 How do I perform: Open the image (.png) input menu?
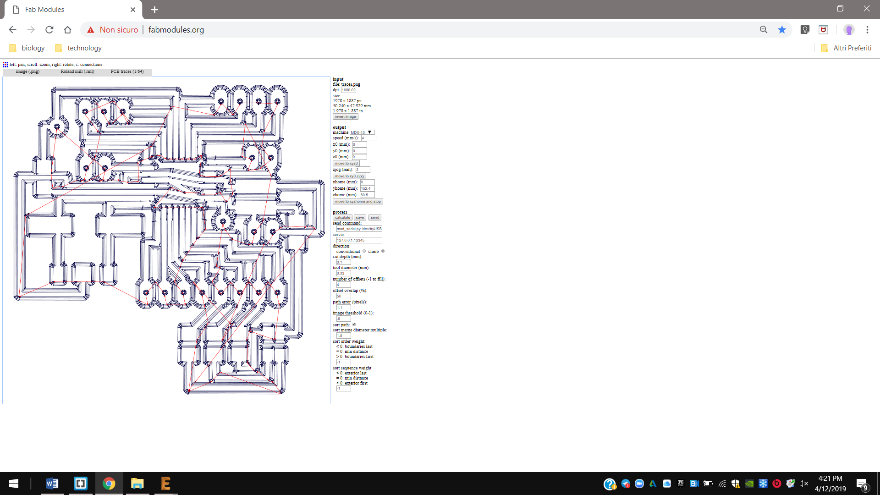pos(27,71)
